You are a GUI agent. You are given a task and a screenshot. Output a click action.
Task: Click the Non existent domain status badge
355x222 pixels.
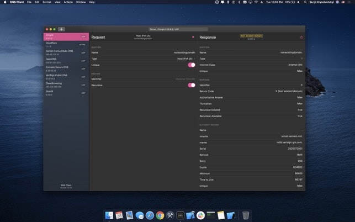click(x=251, y=36)
